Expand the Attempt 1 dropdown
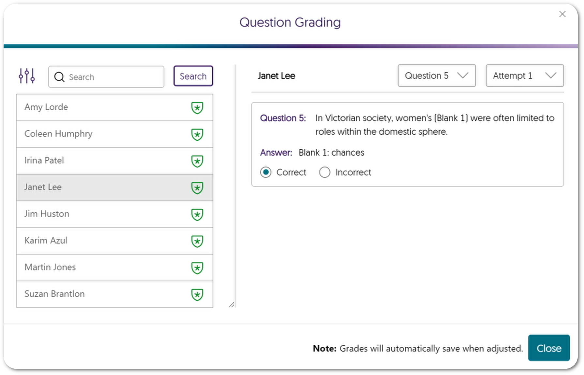This screenshot has height=375, width=584. click(524, 76)
